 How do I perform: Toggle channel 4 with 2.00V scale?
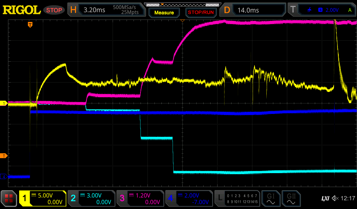(x=189, y=199)
